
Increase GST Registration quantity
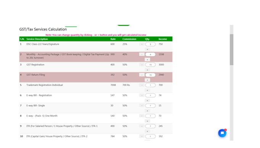coord(147,70)
